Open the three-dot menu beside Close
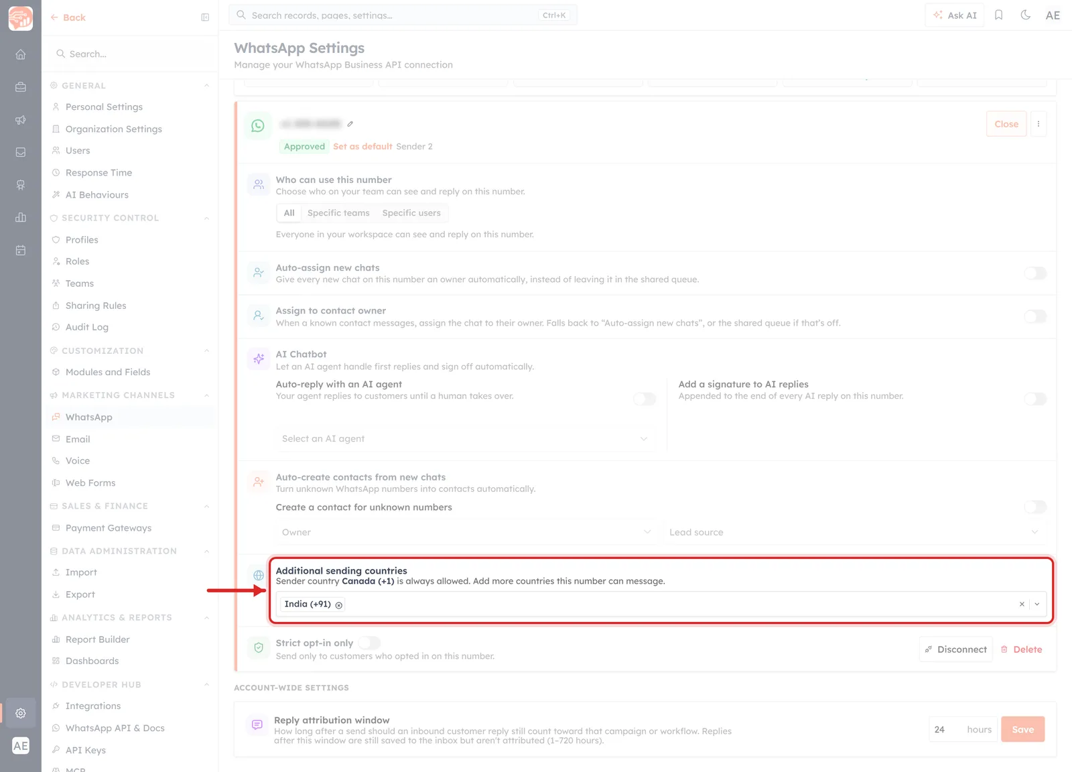The image size is (1072, 772). tap(1038, 124)
